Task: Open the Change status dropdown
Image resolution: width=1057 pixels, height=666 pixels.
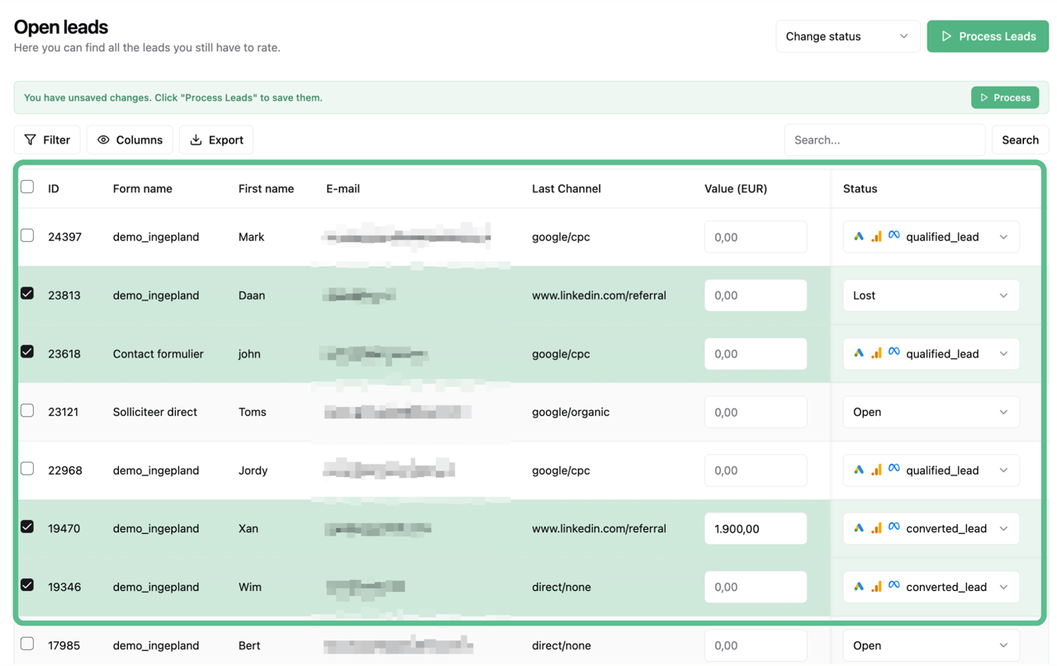Action: (847, 36)
